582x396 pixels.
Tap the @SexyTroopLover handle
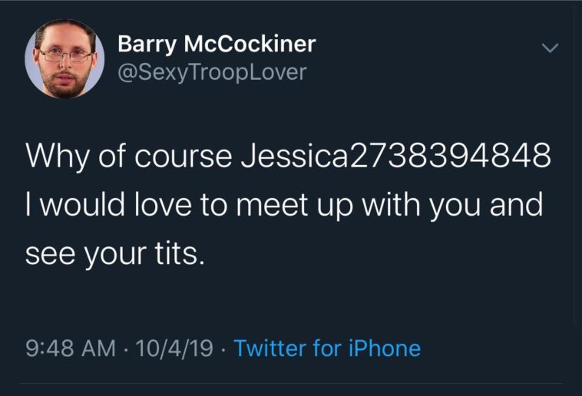211,72
